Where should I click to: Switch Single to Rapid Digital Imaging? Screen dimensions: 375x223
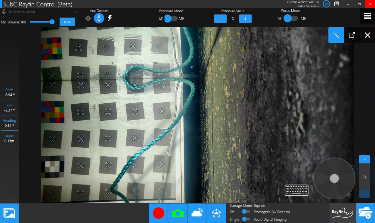point(246,219)
